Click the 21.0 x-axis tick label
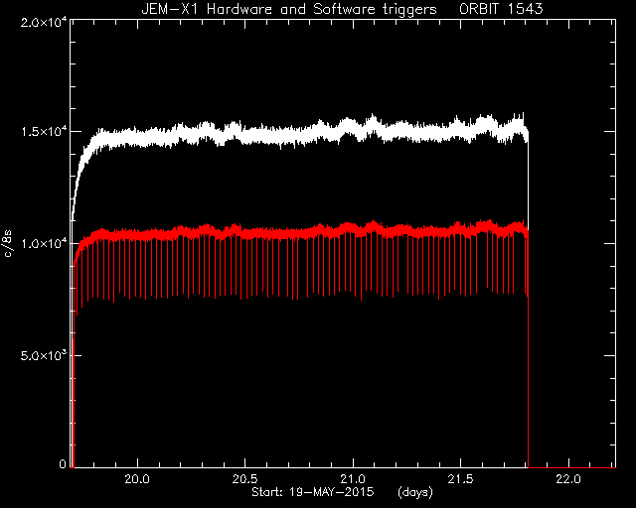This screenshot has width=636, height=508. click(353, 479)
